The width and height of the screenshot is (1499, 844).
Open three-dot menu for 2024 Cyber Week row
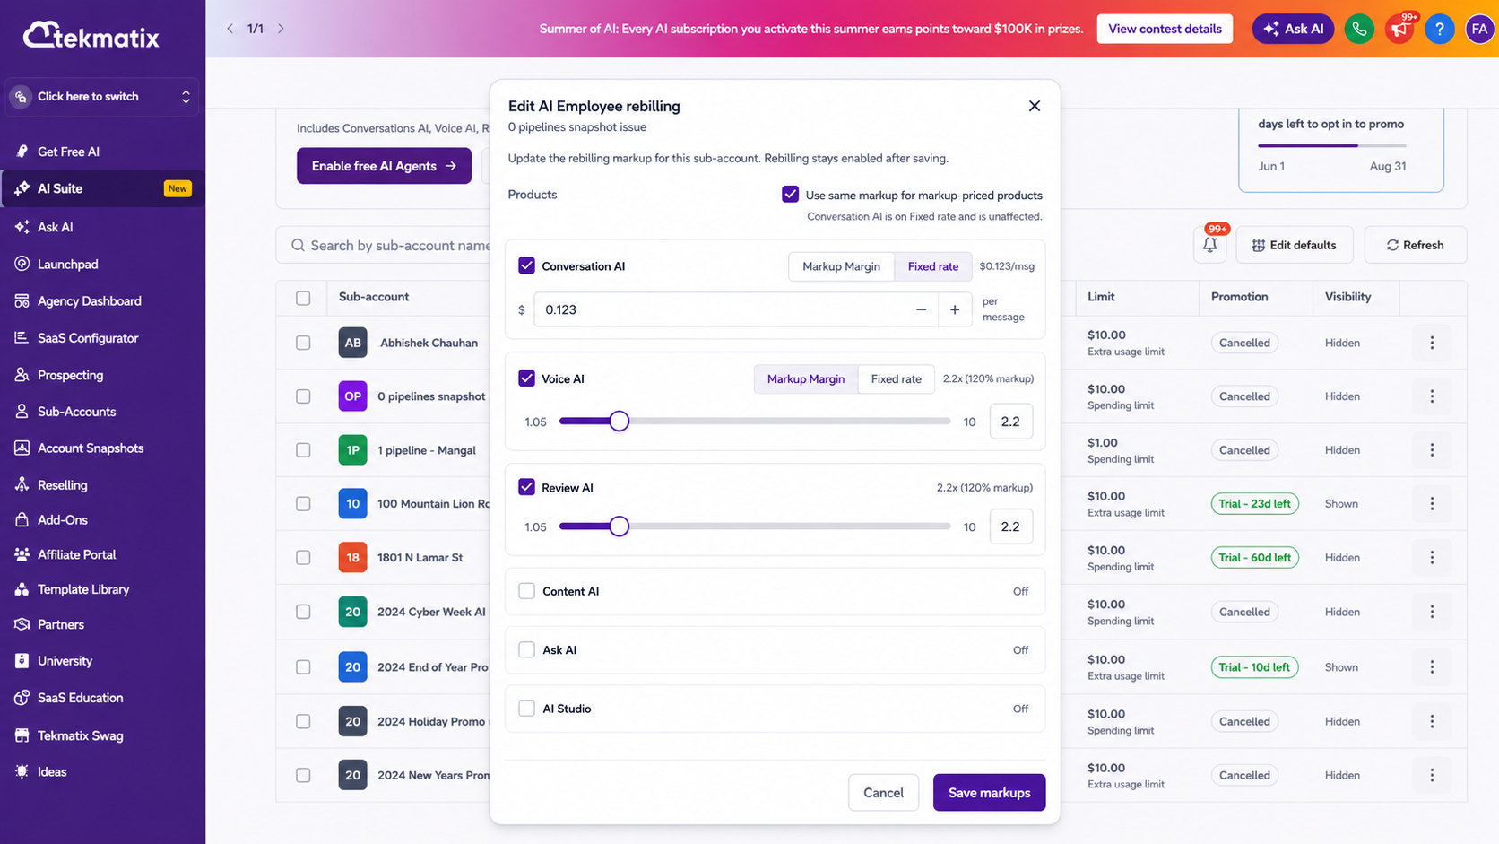click(x=1432, y=612)
